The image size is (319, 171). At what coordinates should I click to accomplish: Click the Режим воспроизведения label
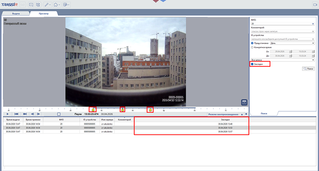point(223,114)
